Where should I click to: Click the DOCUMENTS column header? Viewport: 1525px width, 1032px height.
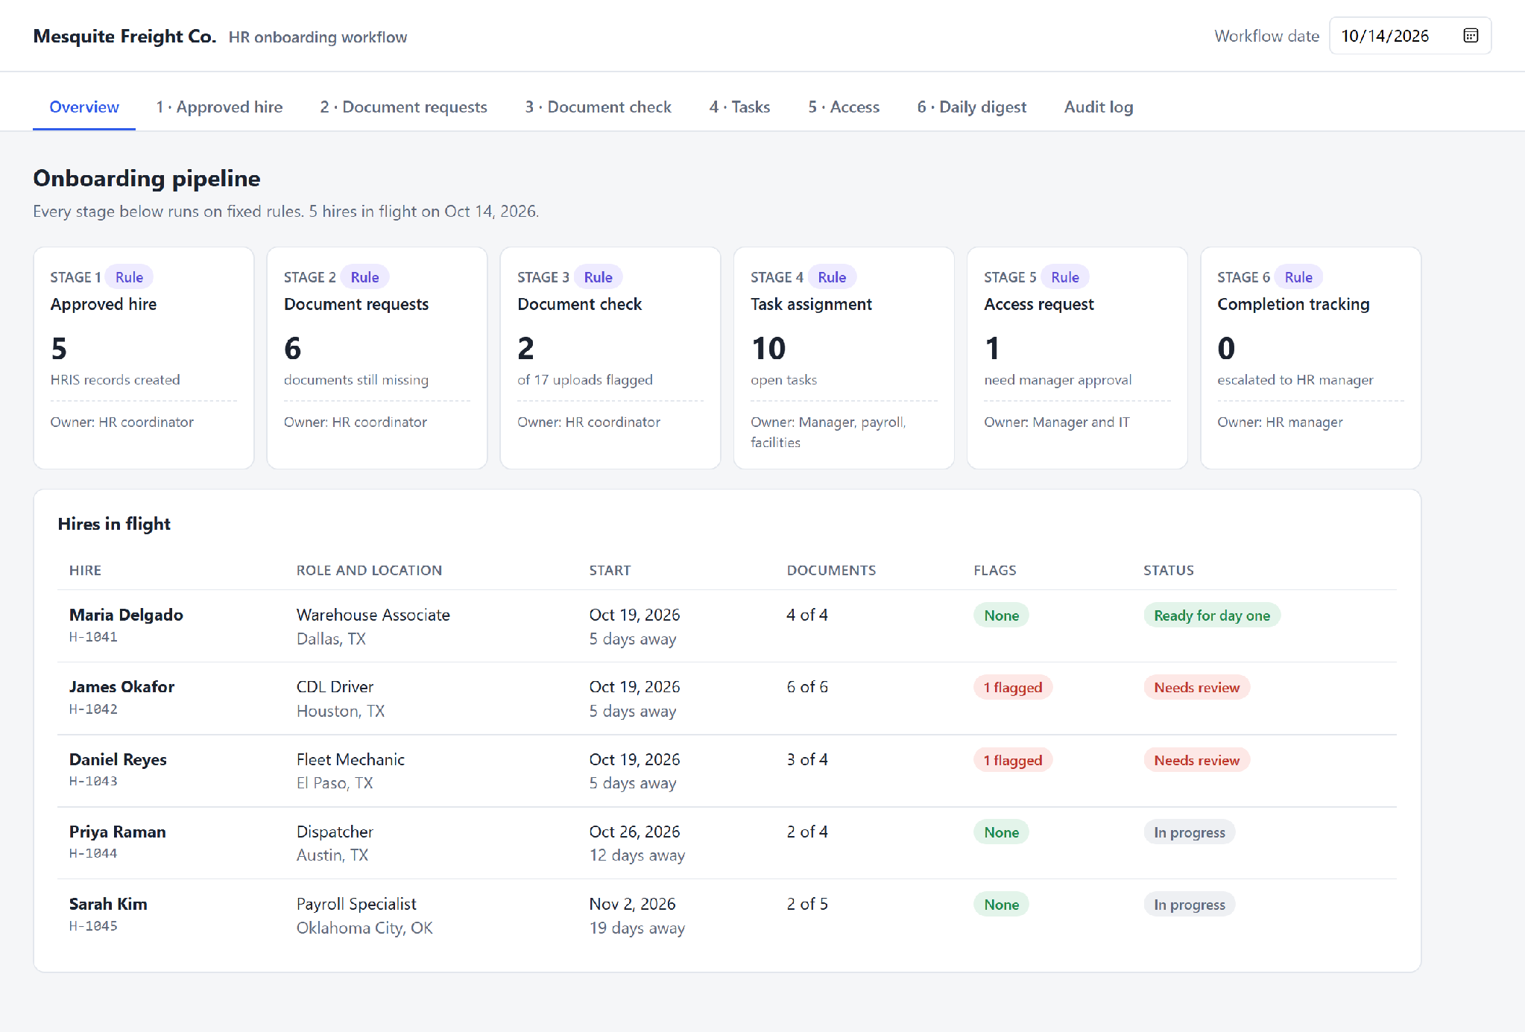click(831, 570)
